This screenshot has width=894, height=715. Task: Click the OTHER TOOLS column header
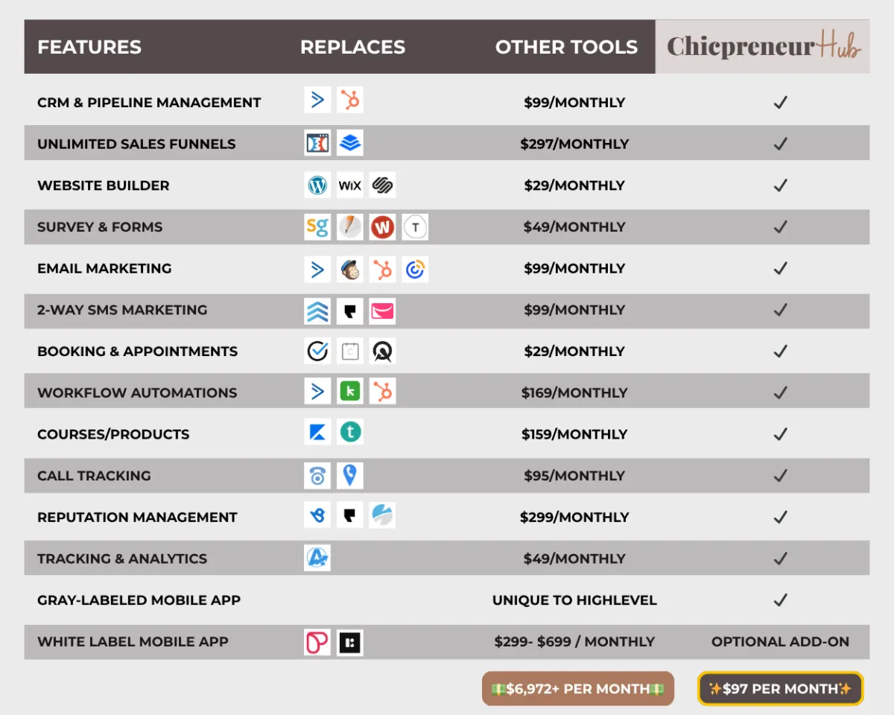566,47
